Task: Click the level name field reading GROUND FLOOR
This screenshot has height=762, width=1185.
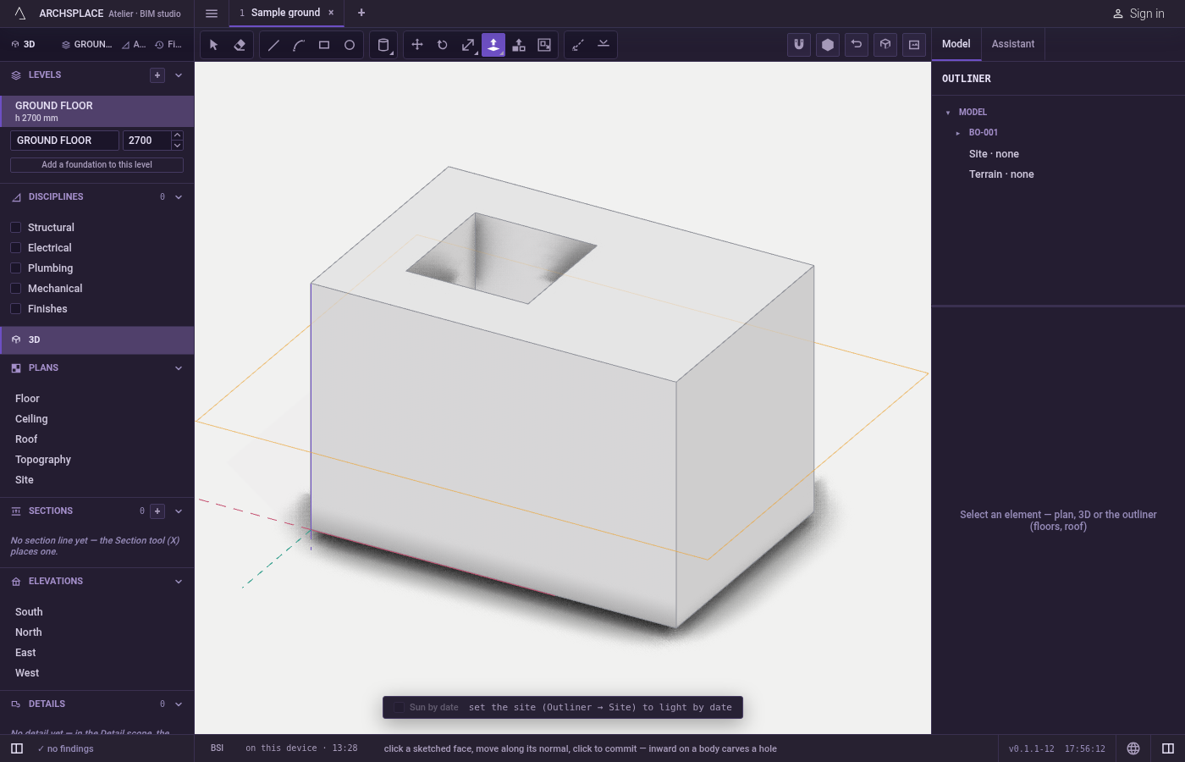Action: 64,141
